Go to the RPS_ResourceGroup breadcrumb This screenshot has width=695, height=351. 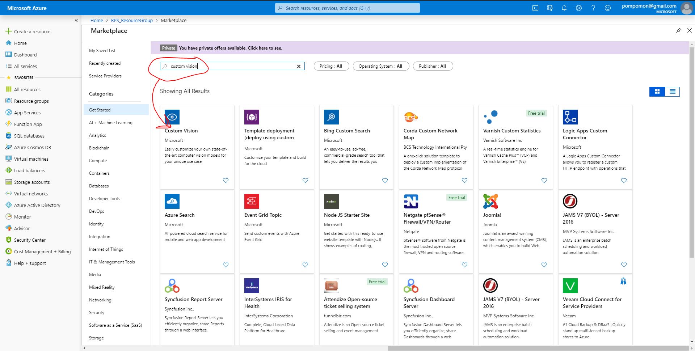132,20
